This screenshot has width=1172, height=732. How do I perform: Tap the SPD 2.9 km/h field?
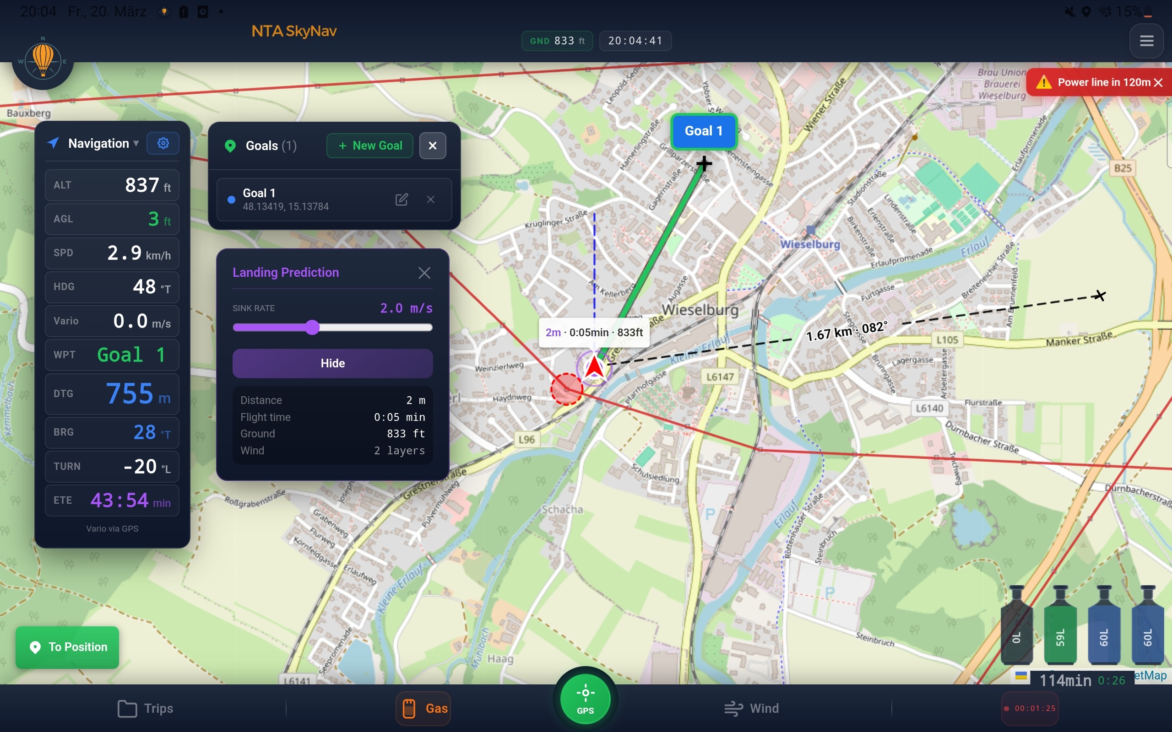[112, 253]
